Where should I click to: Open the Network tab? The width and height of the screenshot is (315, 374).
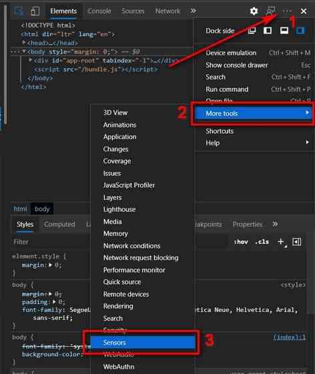pos(168,11)
